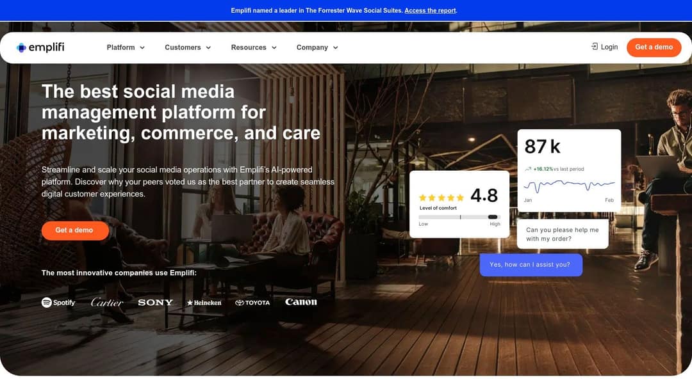Click the Toyota logo

(x=252, y=303)
